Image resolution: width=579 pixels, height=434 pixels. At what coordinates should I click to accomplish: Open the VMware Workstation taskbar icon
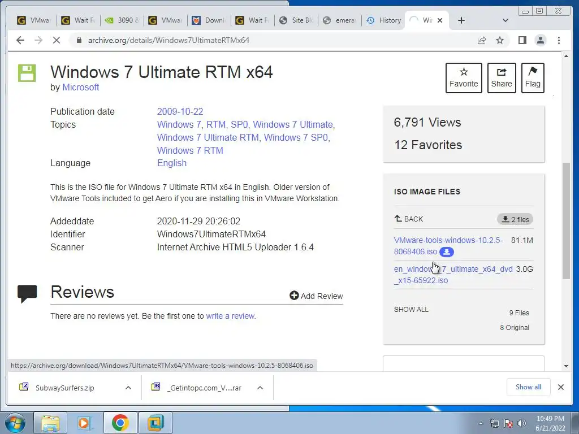155,423
